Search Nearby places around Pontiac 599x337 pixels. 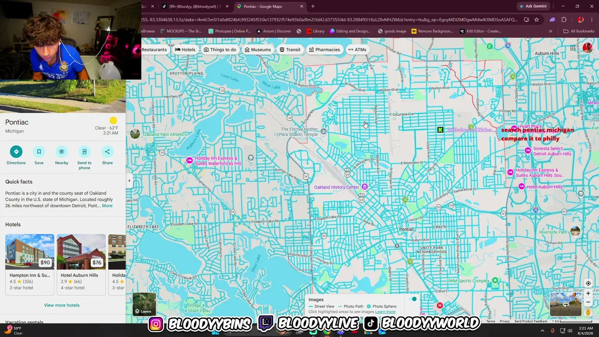(x=61, y=156)
